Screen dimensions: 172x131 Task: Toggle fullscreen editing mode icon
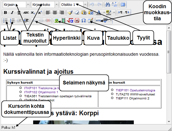click(123, 4)
